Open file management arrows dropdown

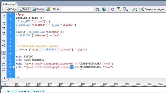[98, 9]
